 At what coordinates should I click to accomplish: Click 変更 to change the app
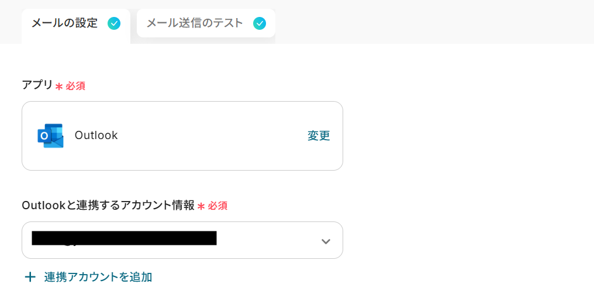click(x=319, y=136)
